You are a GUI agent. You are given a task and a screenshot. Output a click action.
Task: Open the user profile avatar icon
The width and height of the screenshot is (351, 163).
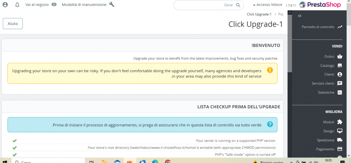coord(5,5)
